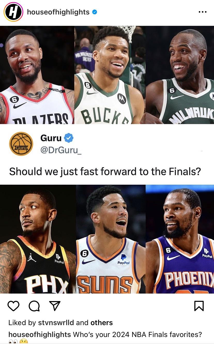214x344 pixels.
Task: Open houseofhighlights username at top
Action: point(58,12)
